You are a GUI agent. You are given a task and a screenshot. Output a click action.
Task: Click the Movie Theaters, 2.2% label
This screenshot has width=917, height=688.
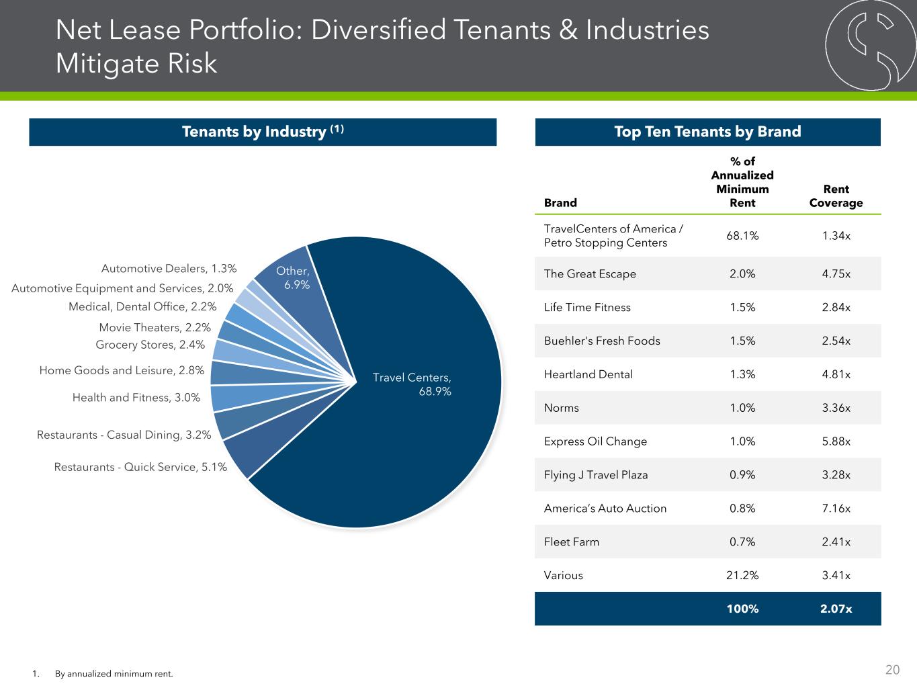tap(155, 328)
